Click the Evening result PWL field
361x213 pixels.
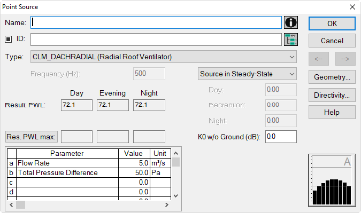tap(113, 105)
